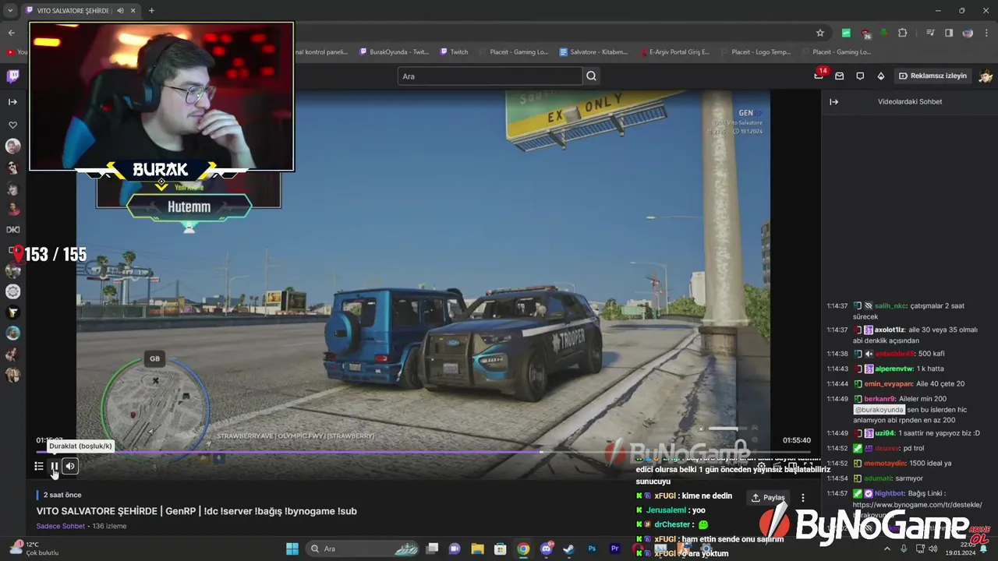Open the user profile avatar menu
Screen dimensions: 998x561
point(986,76)
